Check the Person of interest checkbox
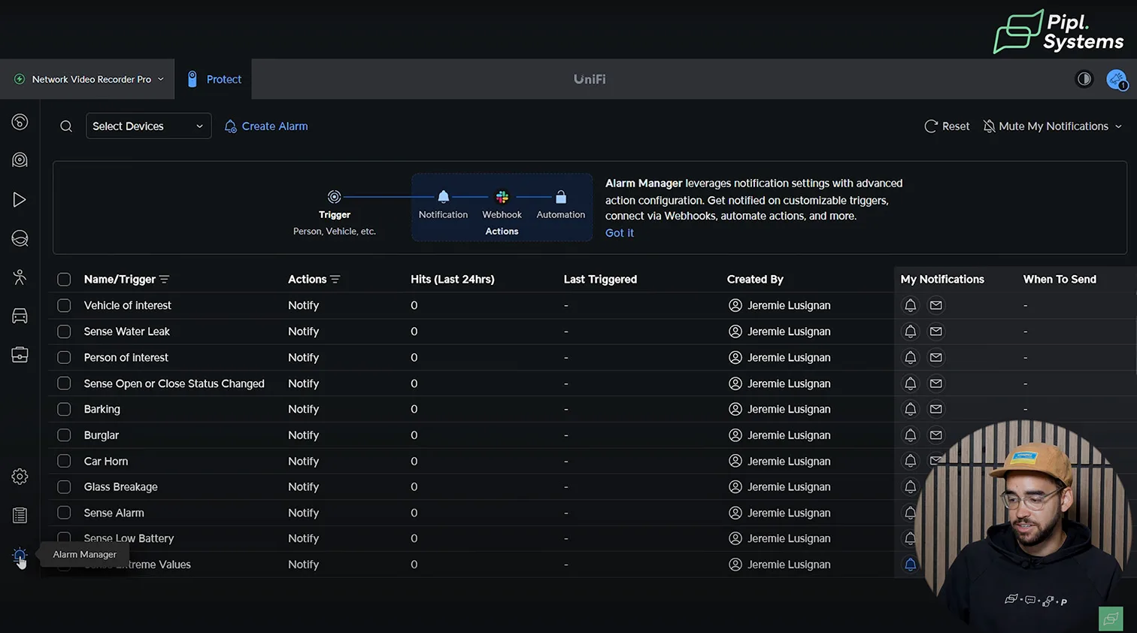 (x=64, y=357)
